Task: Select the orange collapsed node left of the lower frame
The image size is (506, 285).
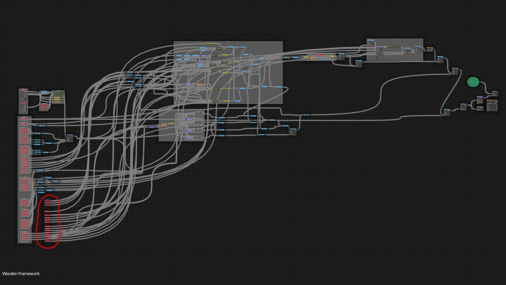Action: pyautogui.click(x=164, y=125)
